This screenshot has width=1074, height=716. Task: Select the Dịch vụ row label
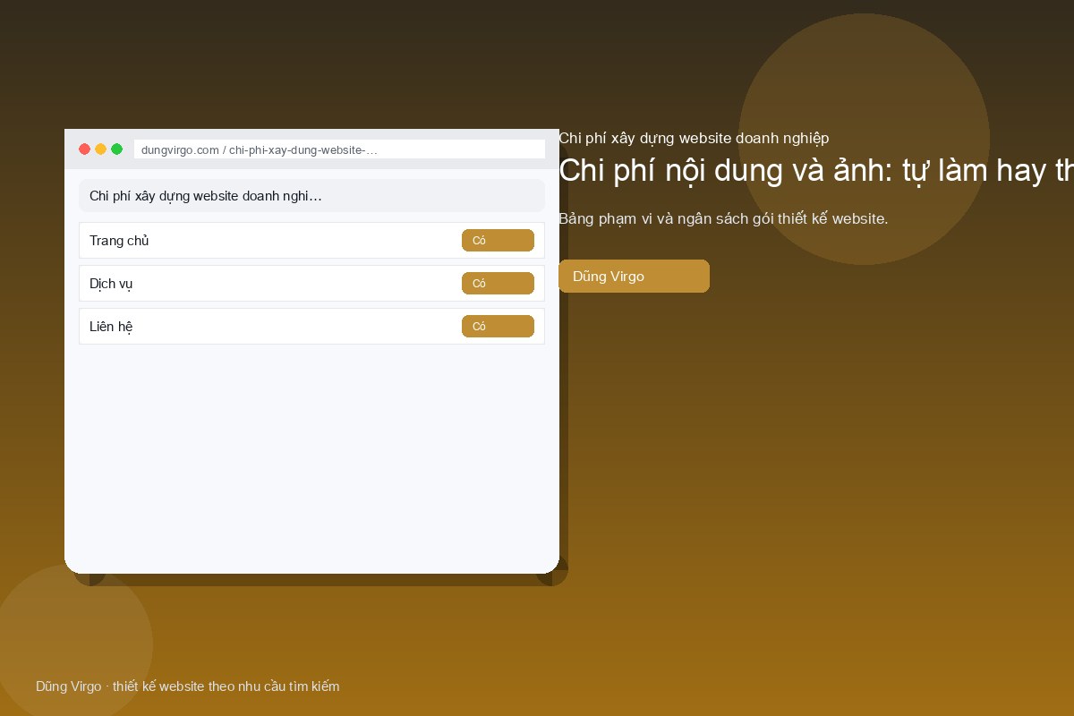point(111,284)
